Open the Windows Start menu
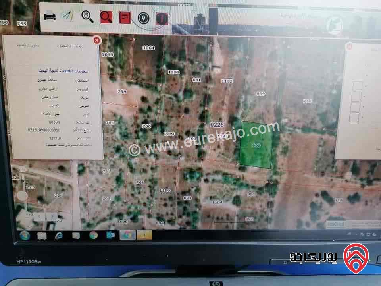381x286 pixels. (25, 235)
